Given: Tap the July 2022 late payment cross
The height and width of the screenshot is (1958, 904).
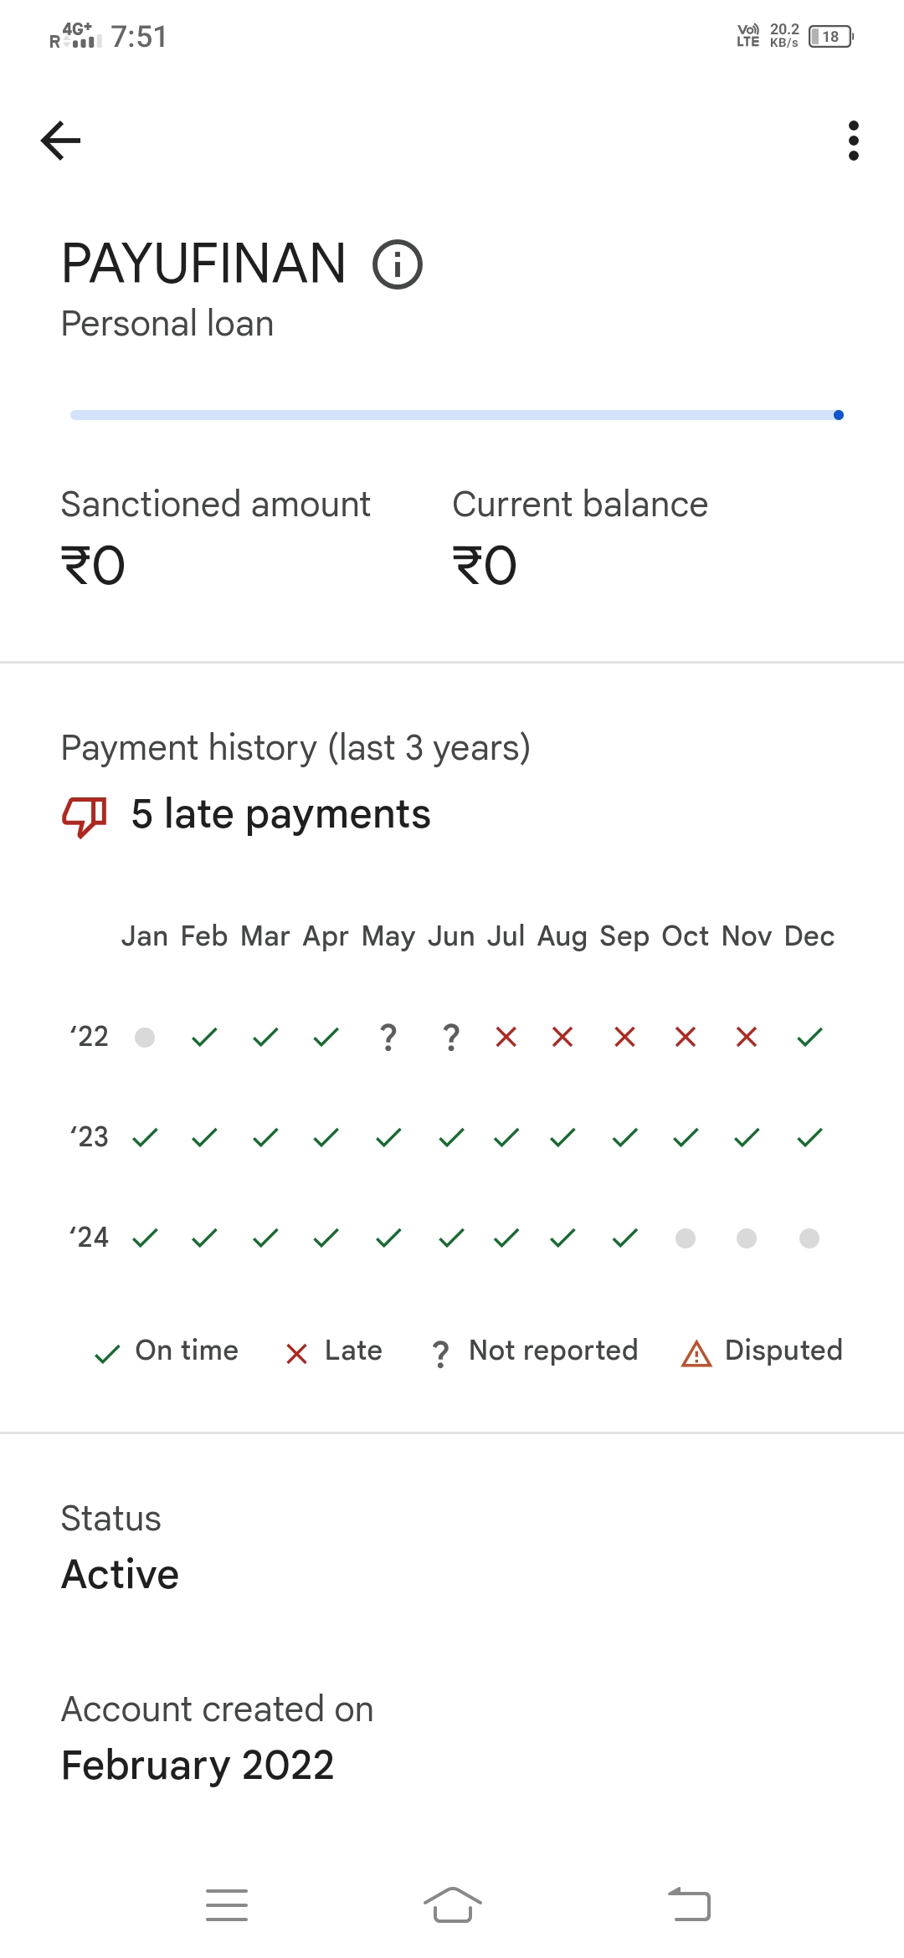Looking at the screenshot, I should tap(506, 1038).
